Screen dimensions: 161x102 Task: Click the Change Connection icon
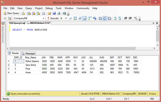(10, 18)
